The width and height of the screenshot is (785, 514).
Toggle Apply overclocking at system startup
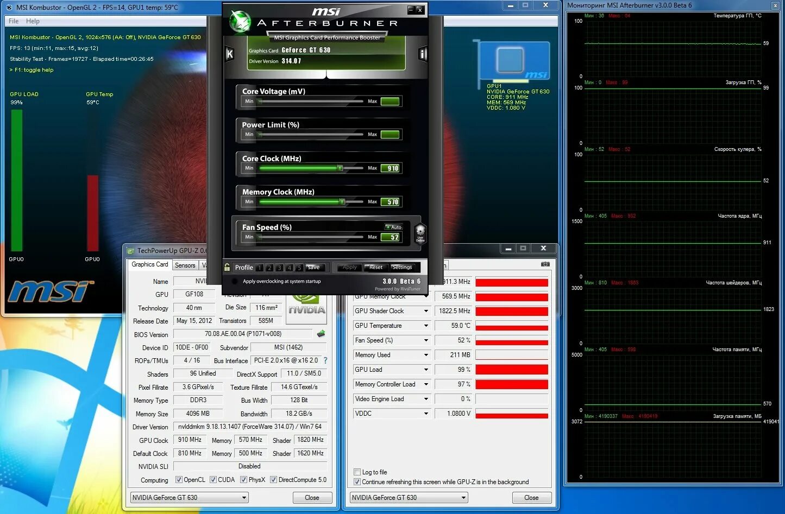(235, 281)
